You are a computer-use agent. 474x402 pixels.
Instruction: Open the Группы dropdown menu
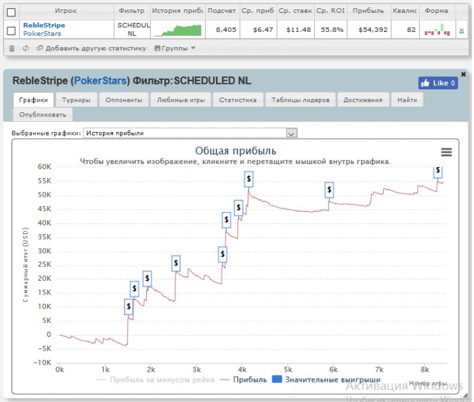point(175,49)
